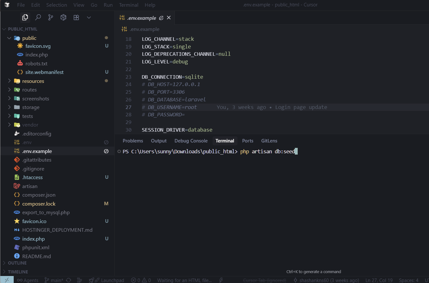Open composer.json in the file explorer

pos(39,195)
